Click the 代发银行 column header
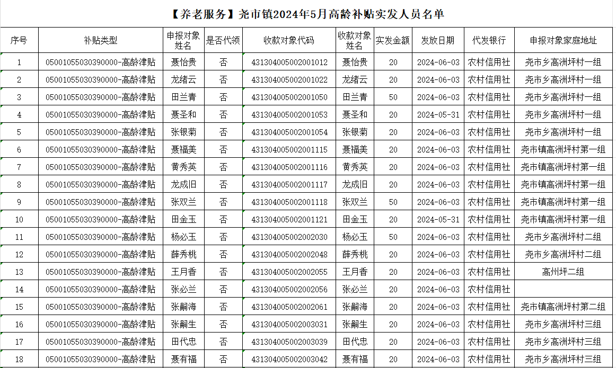This screenshot has width=616, height=368. (488, 40)
